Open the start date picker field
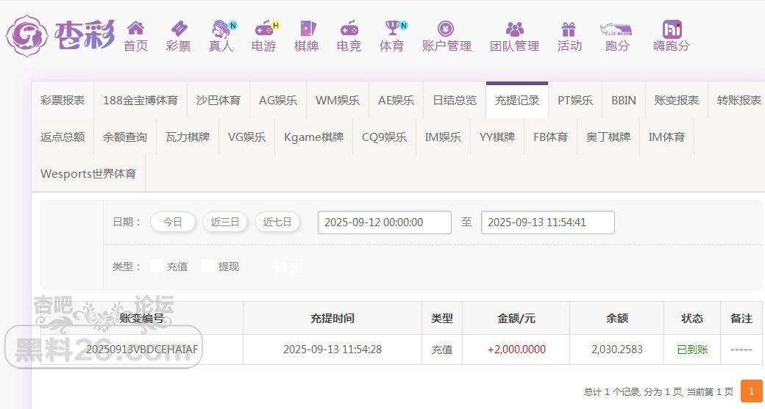 pyautogui.click(x=384, y=222)
